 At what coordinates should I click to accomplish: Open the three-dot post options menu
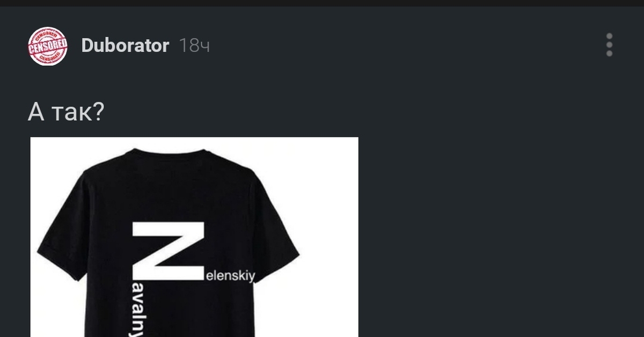coord(609,45)
